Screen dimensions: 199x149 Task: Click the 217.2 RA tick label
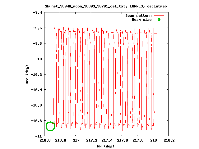pyautogui.click(x=92, y=140)
